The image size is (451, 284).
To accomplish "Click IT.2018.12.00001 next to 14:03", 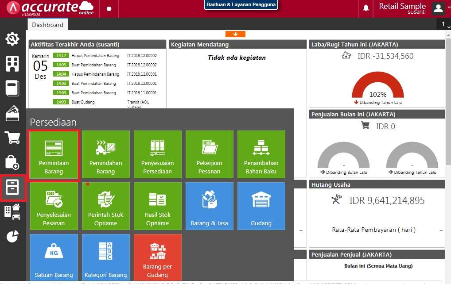I will click(x=142, y=84).
